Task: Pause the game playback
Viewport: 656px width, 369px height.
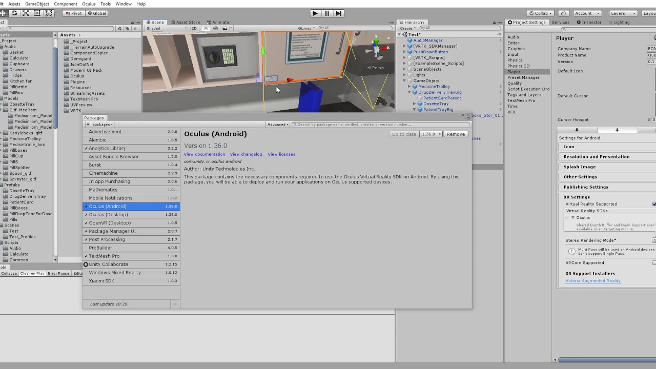Action: [327, 13]
